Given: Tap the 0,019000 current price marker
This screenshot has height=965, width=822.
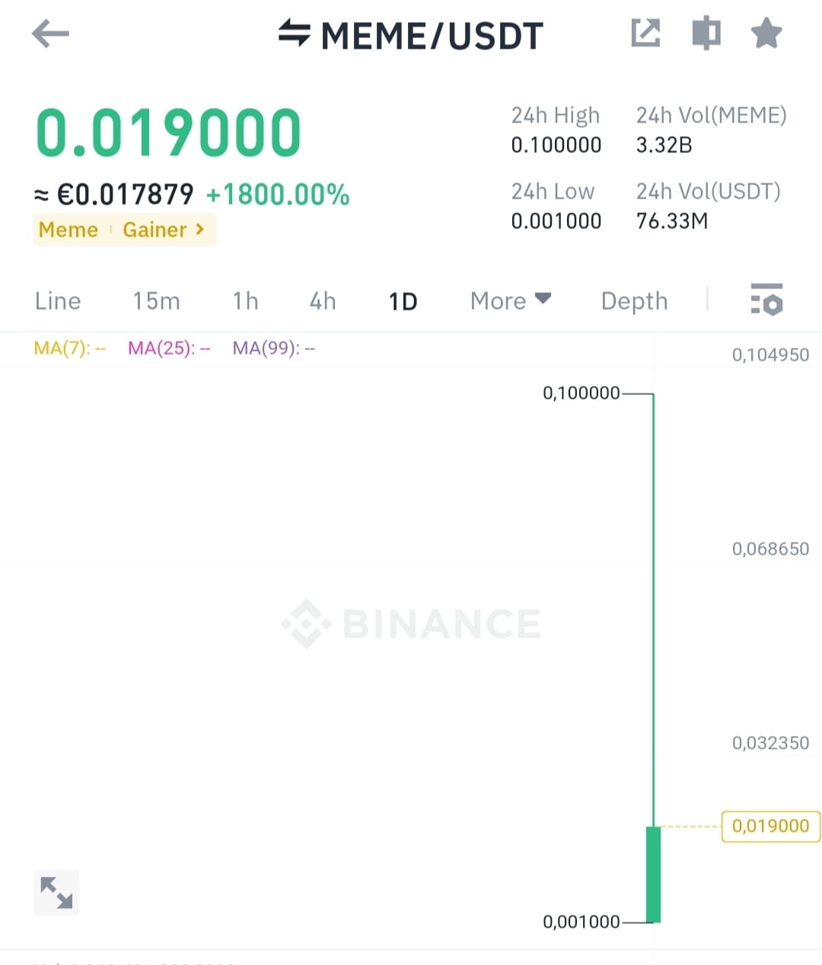Looking at the screenshot, I should (x=770, y=826).
